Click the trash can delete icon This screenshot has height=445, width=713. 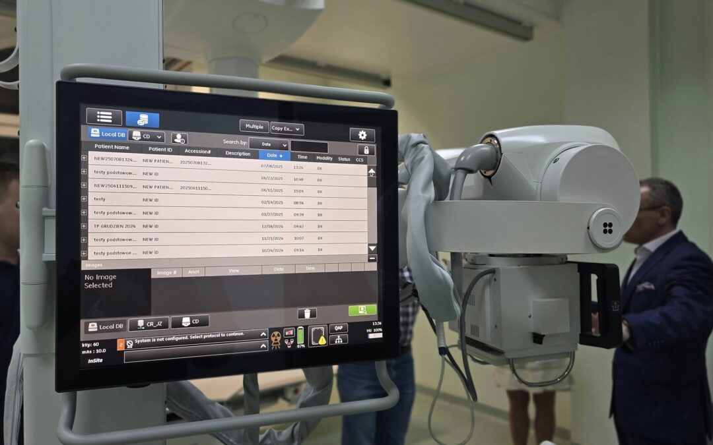point(306,313)
